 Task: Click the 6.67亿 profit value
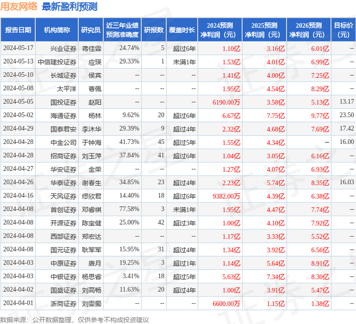231,115
